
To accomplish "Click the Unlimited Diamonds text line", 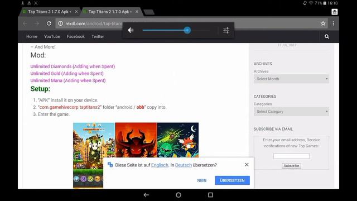I will [x=73, y=66].
